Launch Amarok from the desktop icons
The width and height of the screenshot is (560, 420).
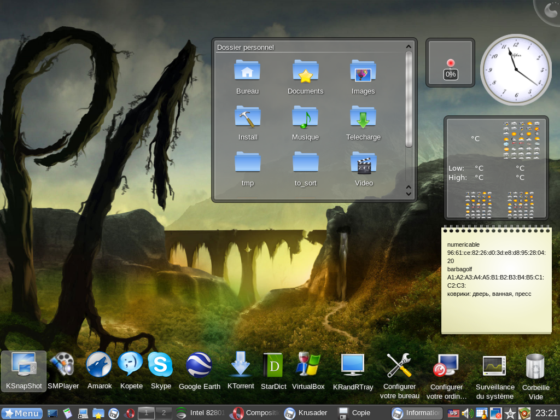pos(99,365)
